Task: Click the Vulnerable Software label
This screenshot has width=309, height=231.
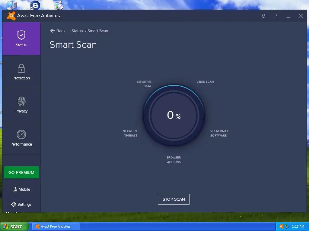Action: 219,133
